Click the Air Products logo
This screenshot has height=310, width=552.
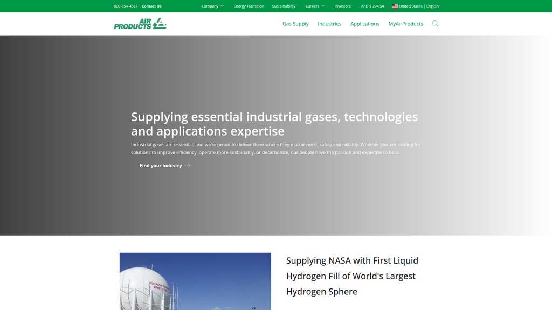coord(140,24)
